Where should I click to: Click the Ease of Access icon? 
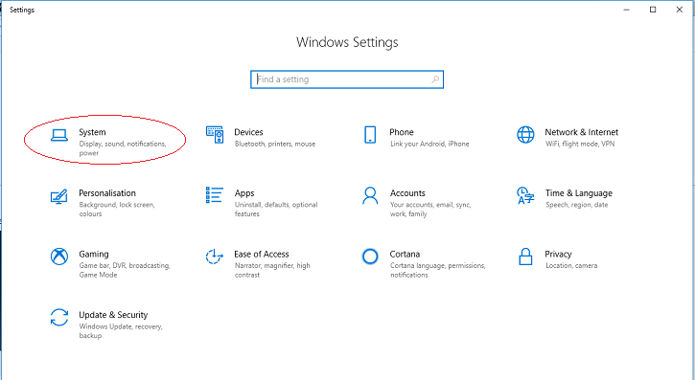[x=215, y=257]
